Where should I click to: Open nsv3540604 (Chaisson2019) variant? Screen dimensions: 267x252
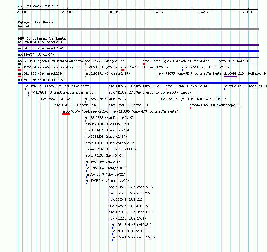pos(108,124)
